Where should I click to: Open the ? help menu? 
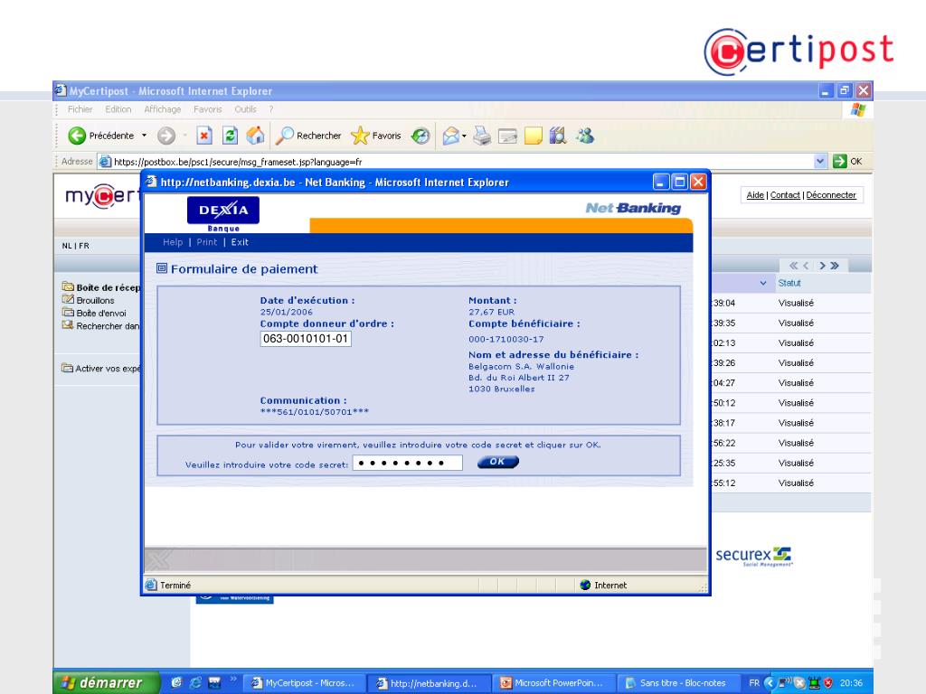[271, 109]
